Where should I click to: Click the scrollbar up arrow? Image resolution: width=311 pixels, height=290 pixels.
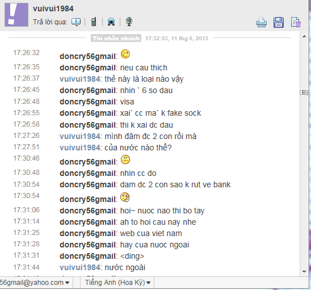pyautogui.click(x=304, y=36)
